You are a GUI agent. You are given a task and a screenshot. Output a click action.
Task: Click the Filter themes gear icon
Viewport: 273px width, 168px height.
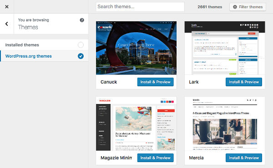tap(235, 7)
